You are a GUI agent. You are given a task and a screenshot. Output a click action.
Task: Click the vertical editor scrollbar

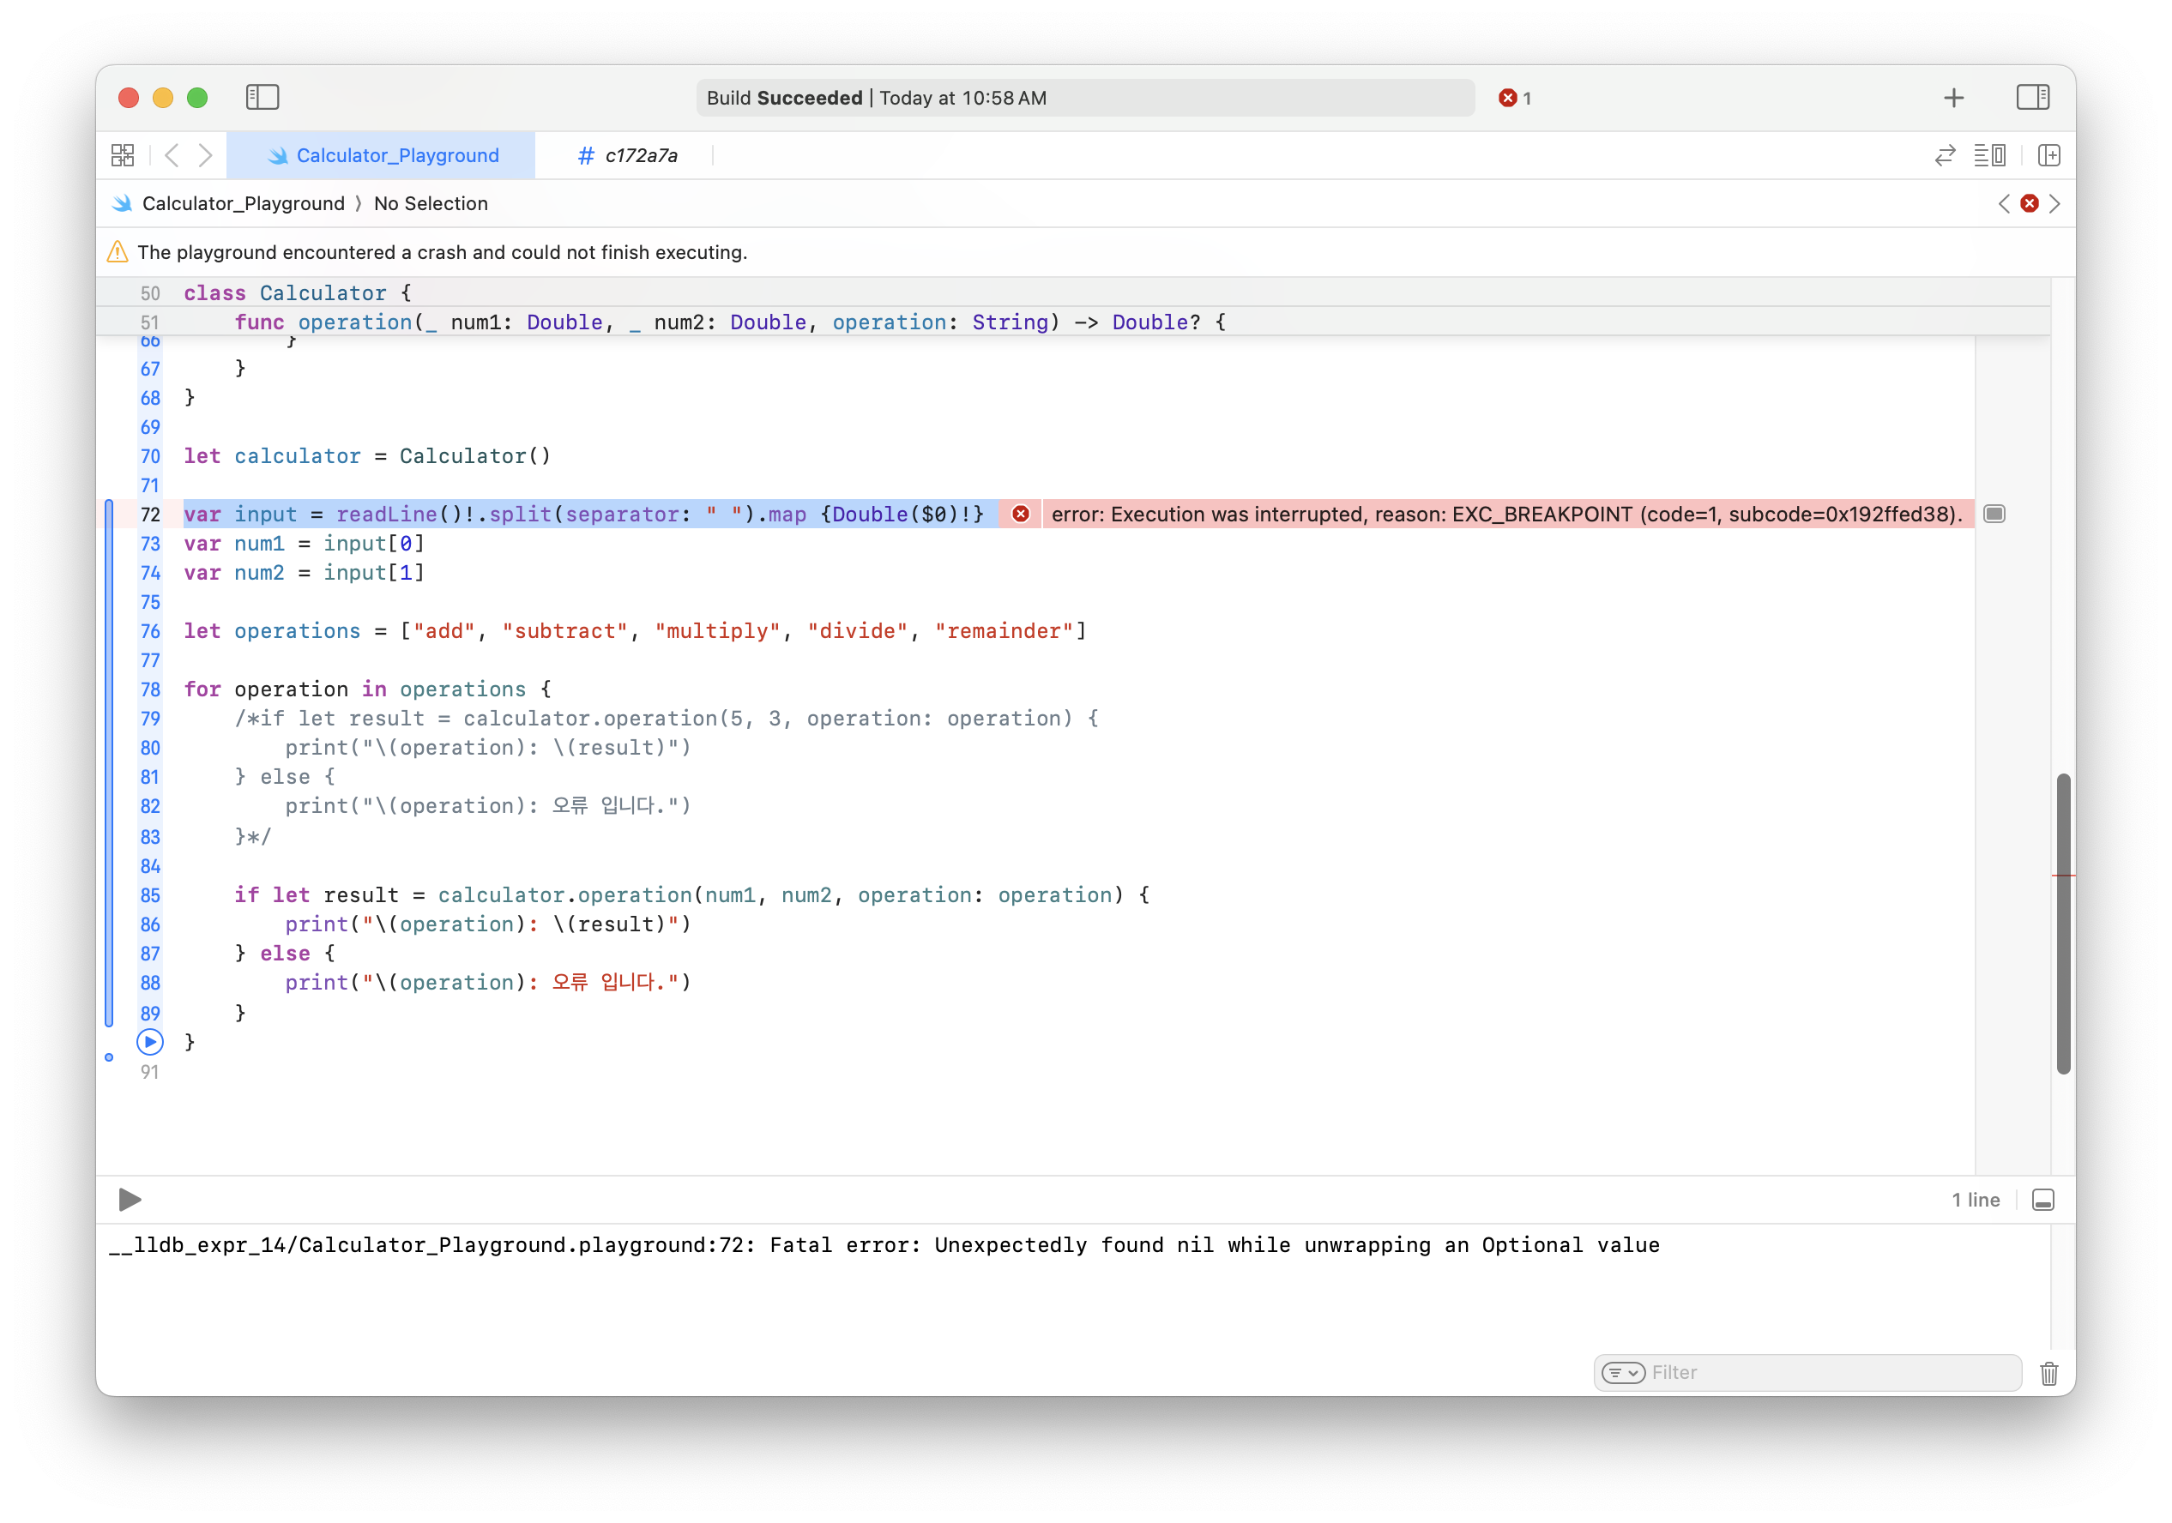2063,924
